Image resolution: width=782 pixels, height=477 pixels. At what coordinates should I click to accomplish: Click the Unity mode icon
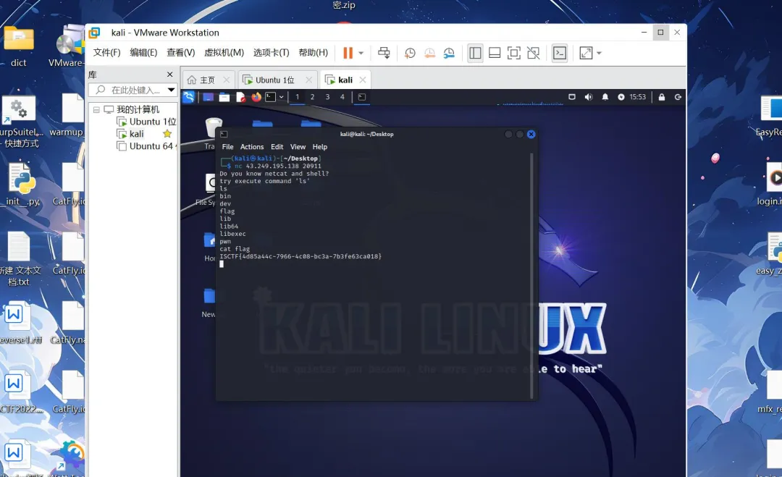coord(533,53)
